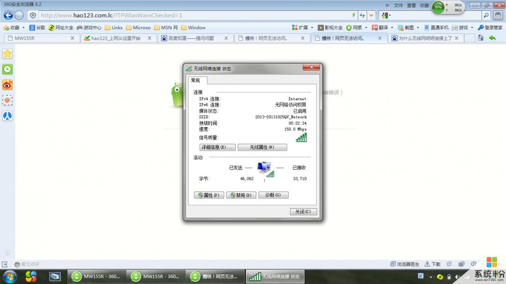Open the history clock icon in sidebar
The width and height of the screenshot is (506, 284).
coord(7,69)
